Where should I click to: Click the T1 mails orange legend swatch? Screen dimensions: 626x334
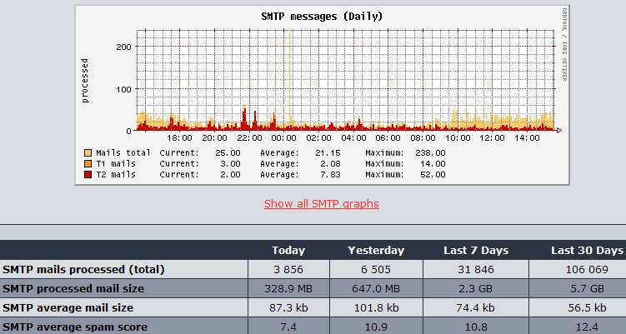click(88, 164)
